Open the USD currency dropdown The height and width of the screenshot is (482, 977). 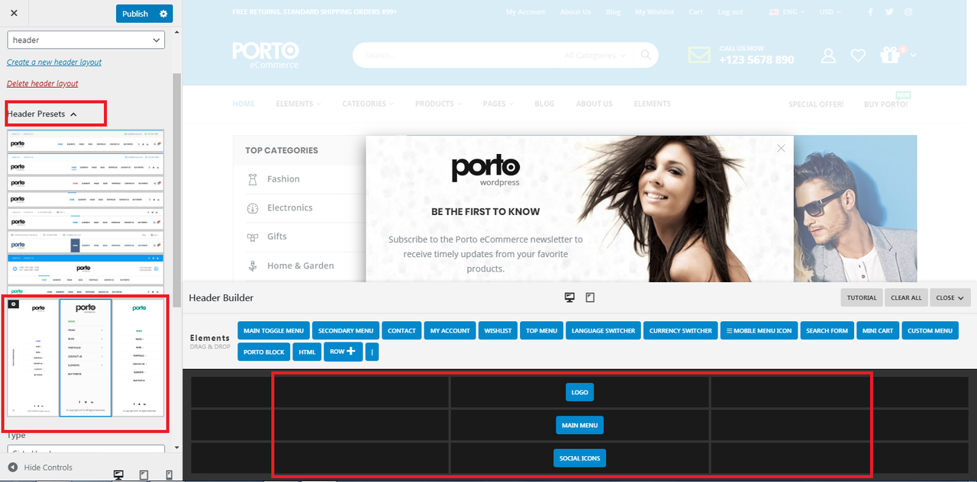[x=830, y=11]
